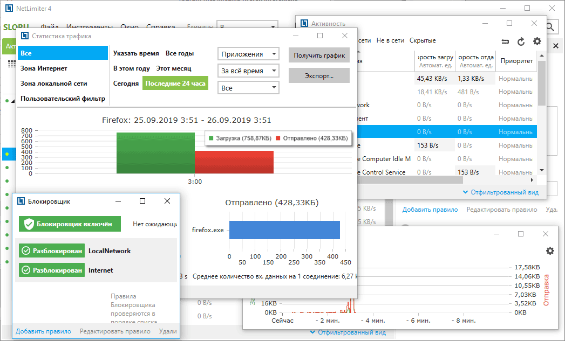Click the Computer Idle M row
The width and height of the screenshot is (565, 341).
point(447,158)
